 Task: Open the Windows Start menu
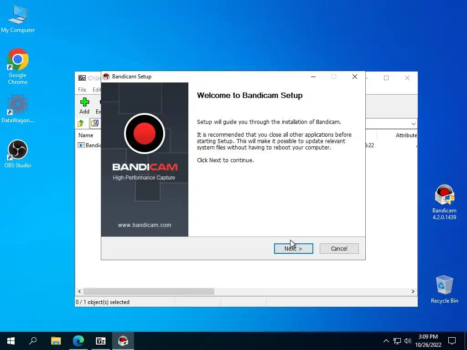11,341
